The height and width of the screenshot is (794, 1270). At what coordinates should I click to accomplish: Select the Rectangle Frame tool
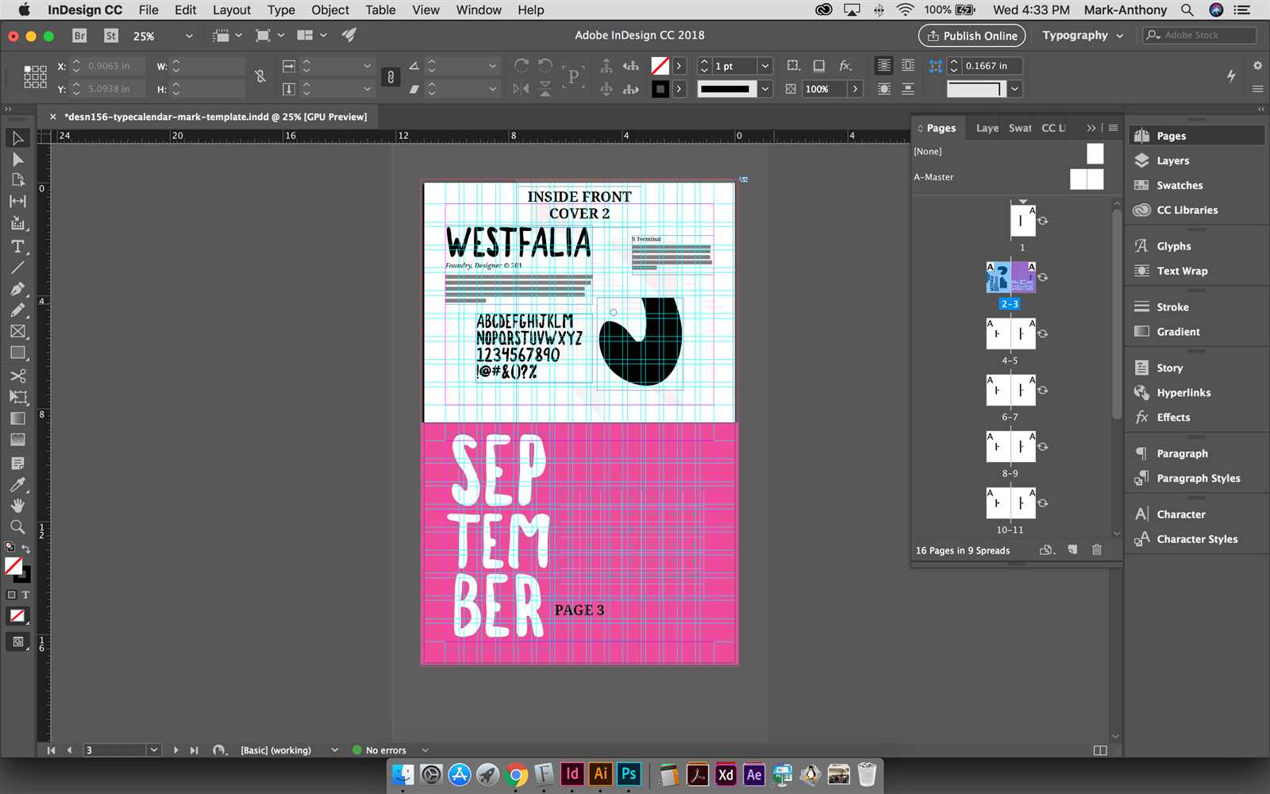click(x=17, y=332)
